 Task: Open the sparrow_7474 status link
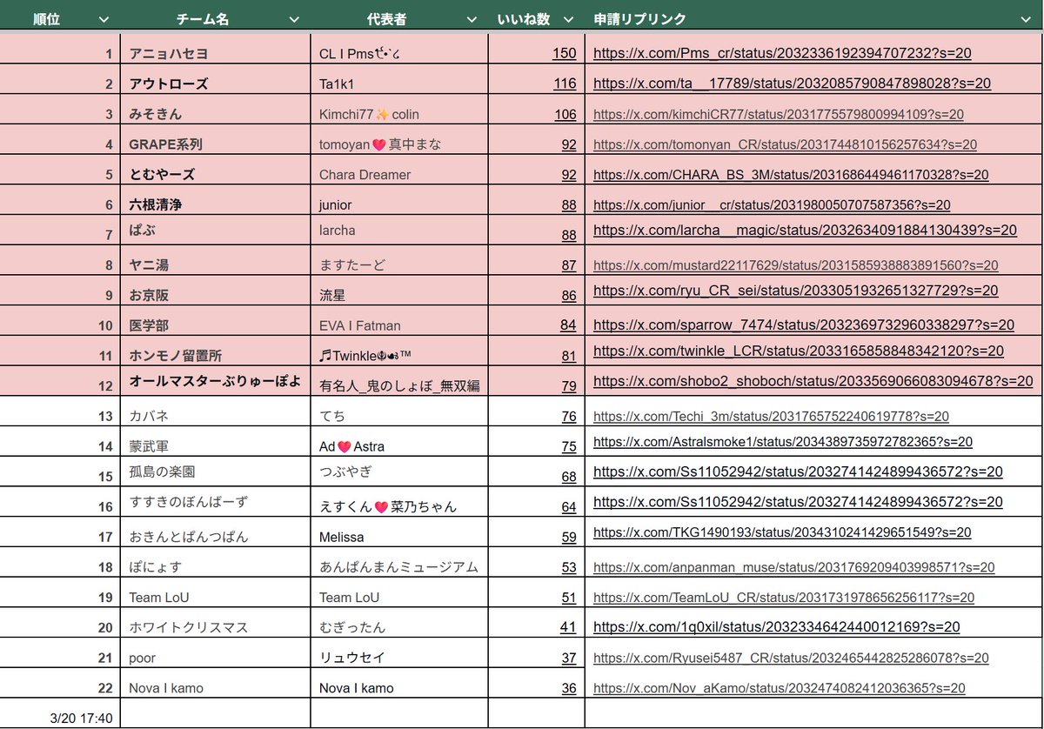tap(804, 324)
